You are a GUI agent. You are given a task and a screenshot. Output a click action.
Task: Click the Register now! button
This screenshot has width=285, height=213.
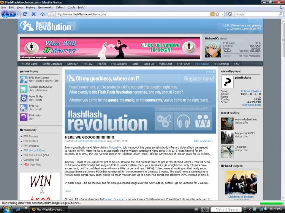point(199,79)
